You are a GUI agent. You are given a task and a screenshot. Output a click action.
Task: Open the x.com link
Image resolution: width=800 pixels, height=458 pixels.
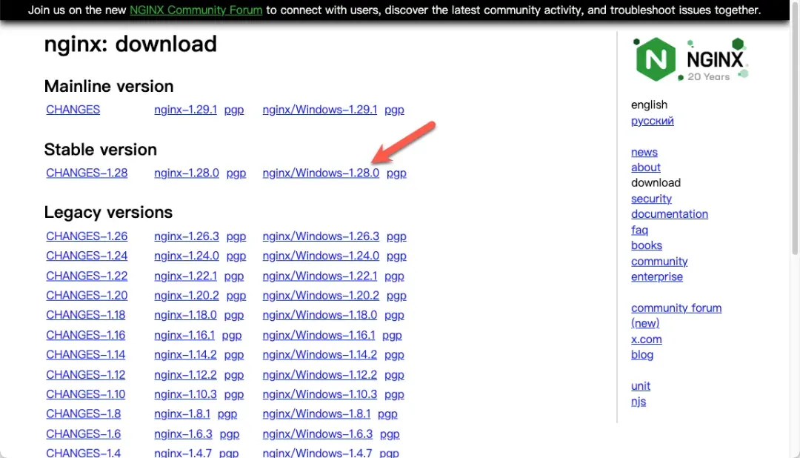pyautogui.click(x=646, y=339)
